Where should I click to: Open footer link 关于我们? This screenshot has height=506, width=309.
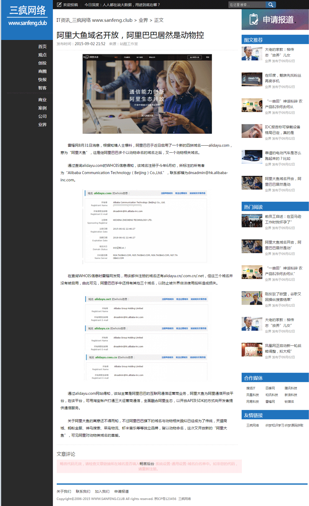point(63,491)
